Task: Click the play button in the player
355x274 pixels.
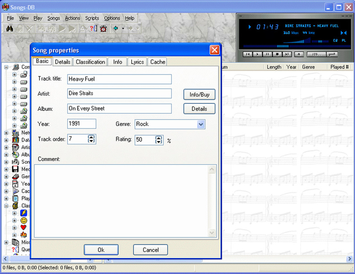Action: pyautogui.click(x=258, y=54)
